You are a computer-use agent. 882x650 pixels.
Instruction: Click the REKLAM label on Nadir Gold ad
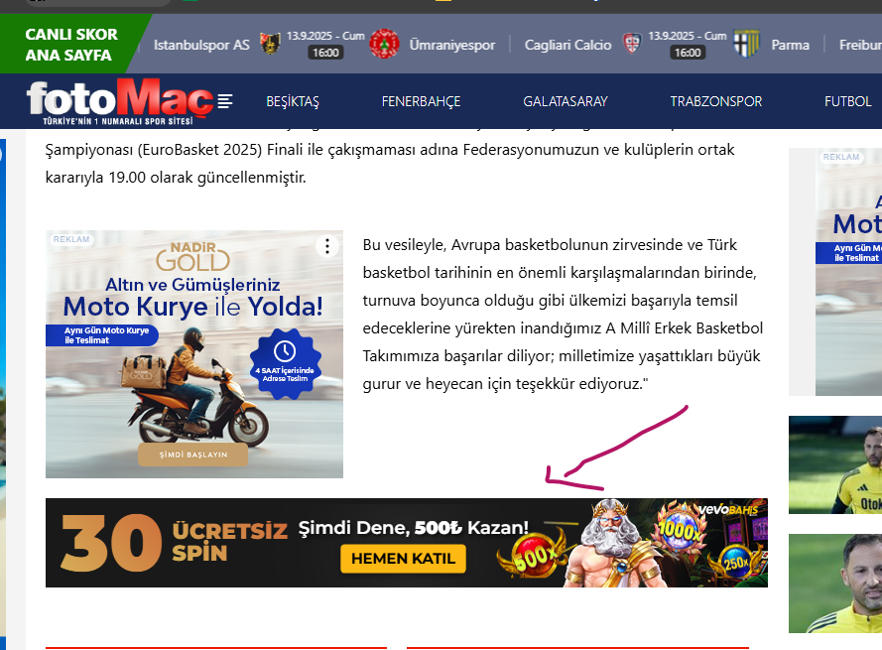pyautogui.click(x=71, y=239)
